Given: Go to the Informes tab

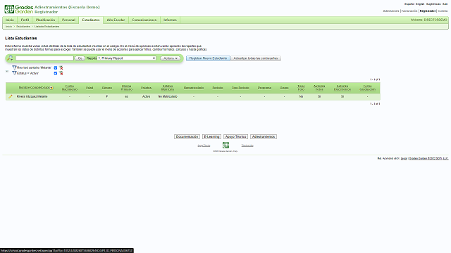Looking at the screenshot, I should [170, 20].
